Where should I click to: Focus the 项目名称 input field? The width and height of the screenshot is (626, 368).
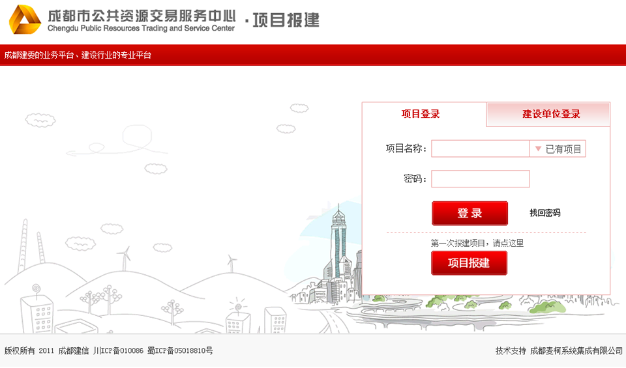[481, 149]
